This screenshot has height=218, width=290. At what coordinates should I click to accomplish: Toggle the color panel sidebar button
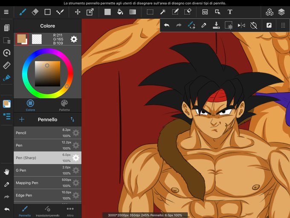[7, 104]
